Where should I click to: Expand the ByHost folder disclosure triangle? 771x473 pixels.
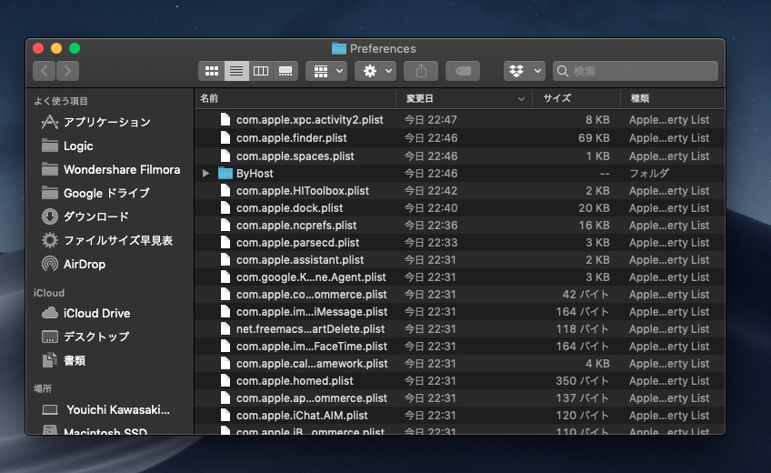pyautogui.click(x=206, y=173)
